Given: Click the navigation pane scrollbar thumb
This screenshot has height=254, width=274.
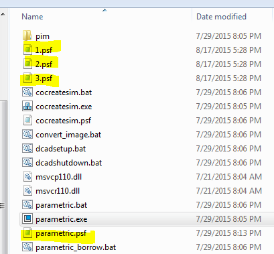Looking at the screenshot, I should [3, 177].
